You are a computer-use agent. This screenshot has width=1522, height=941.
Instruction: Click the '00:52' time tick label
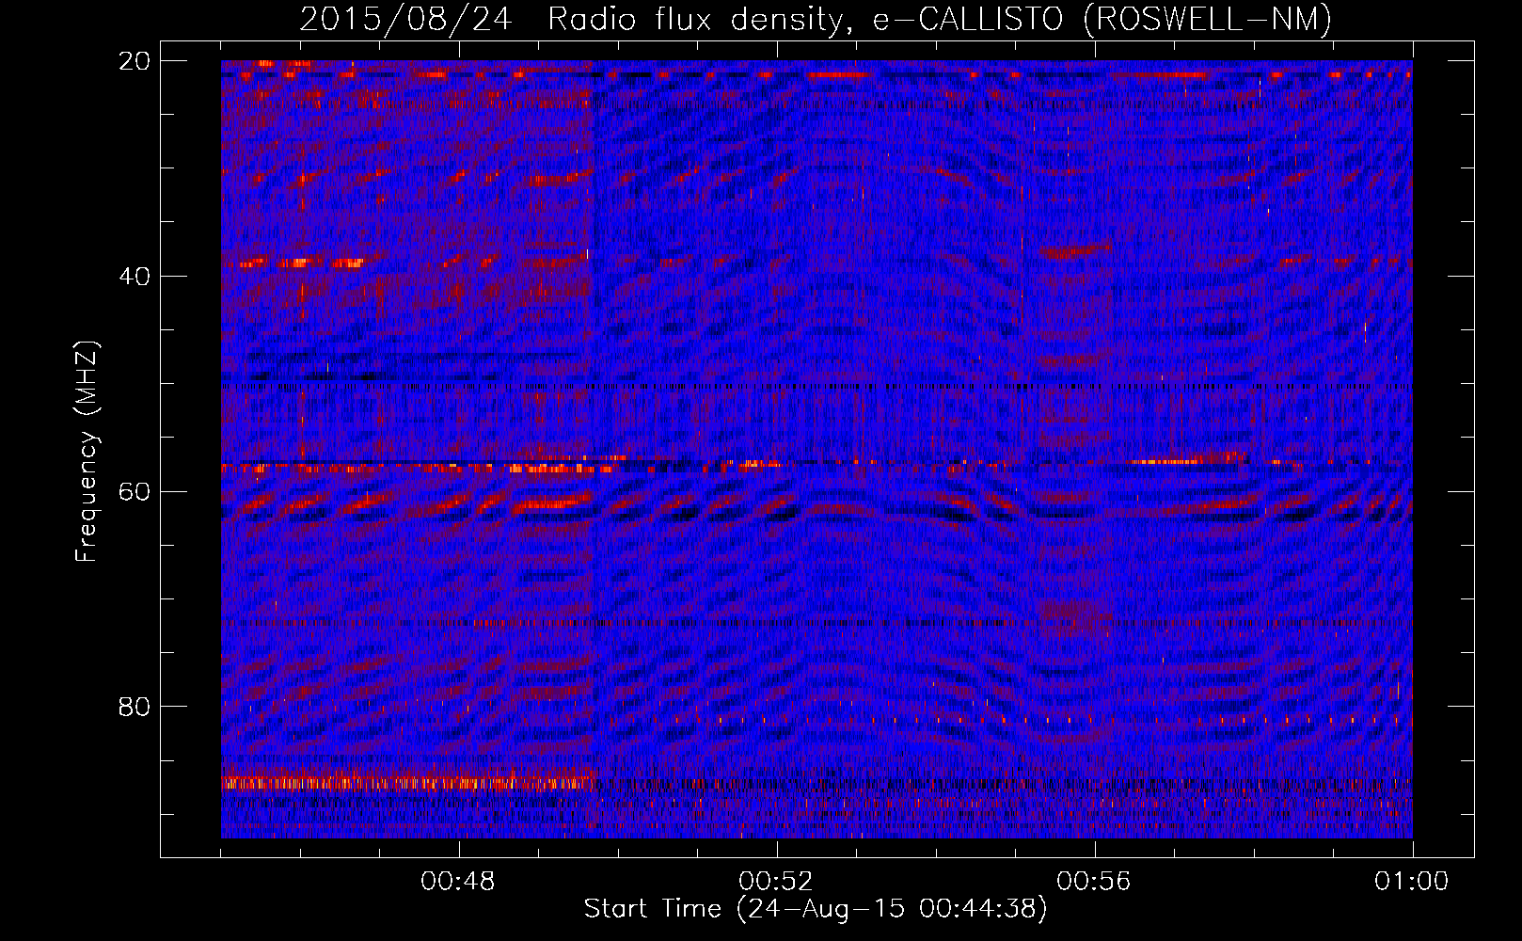point(776,882)
